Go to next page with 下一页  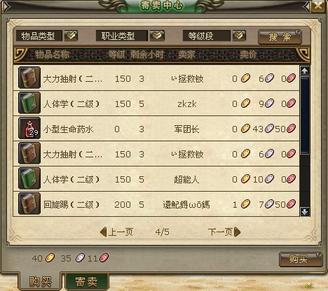click(x=224, y=232)
